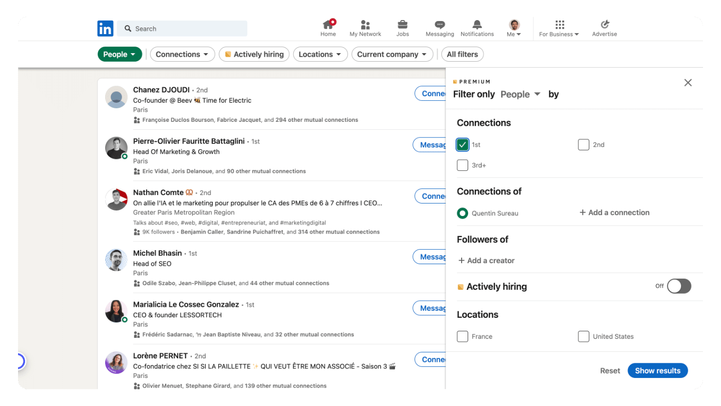The image size is (721, 406).
Task: Check the France location checkbox
Action: (x=463, y=336)
